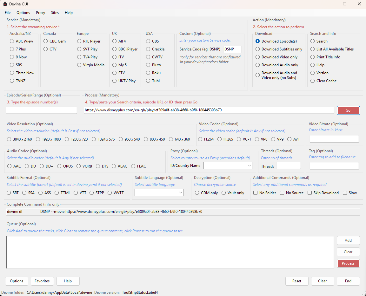Click the Devine GUI padlock app icon

[5, 4]
